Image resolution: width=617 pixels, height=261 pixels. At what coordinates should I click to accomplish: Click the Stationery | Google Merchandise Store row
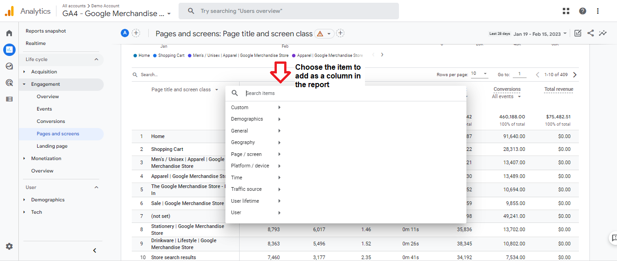355,229
